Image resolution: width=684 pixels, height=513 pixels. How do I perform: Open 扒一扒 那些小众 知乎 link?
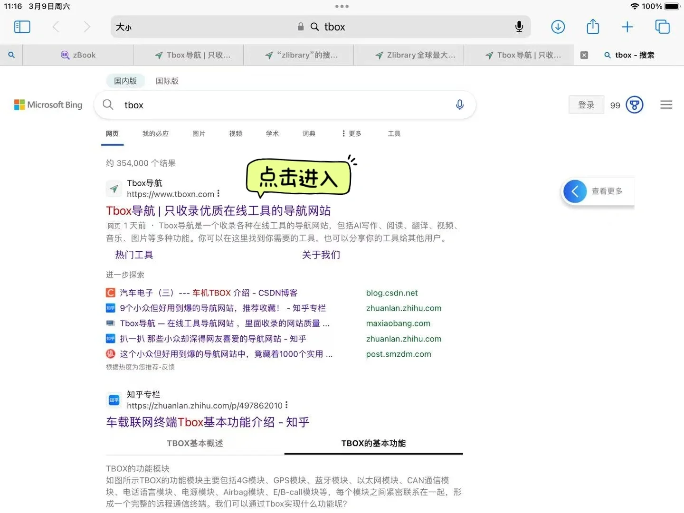click(213, 339)
